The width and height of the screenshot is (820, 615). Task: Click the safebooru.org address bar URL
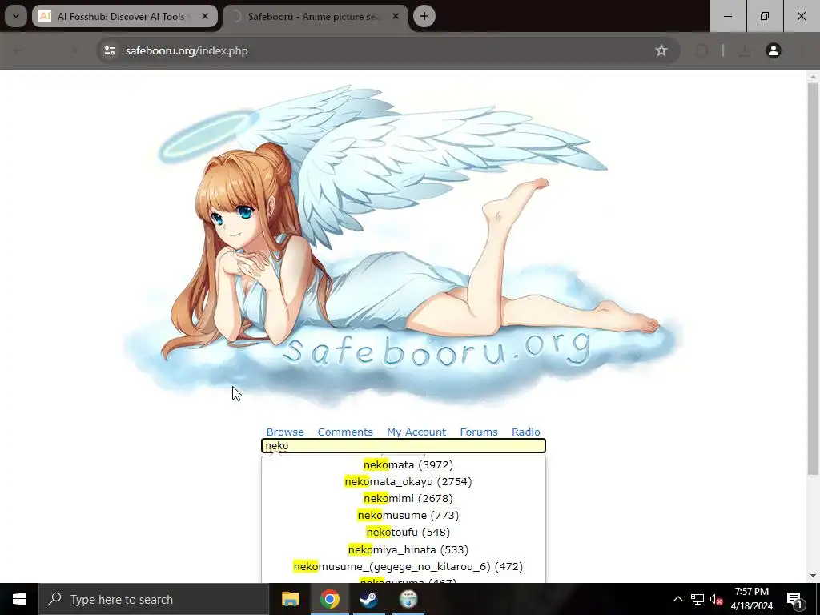pyautogui.click(x=186, y=50)
